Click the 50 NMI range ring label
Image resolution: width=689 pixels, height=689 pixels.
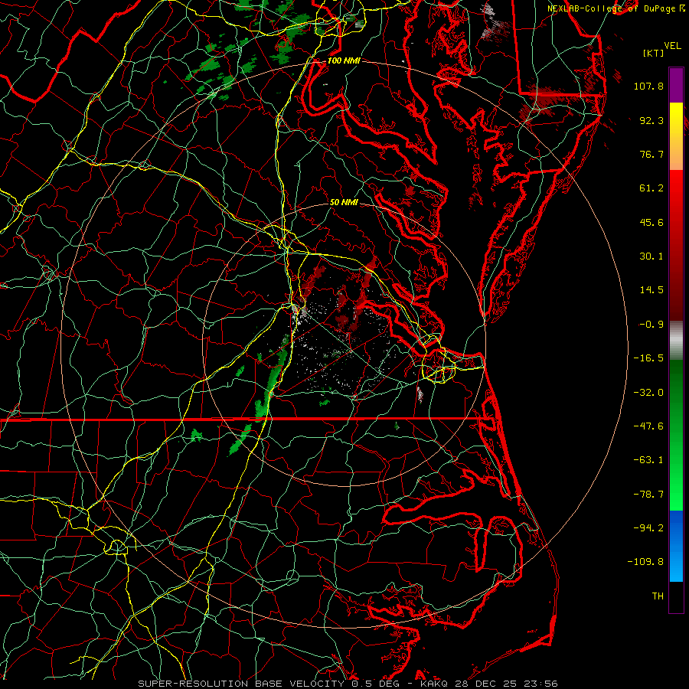click(x=344, y=202)
